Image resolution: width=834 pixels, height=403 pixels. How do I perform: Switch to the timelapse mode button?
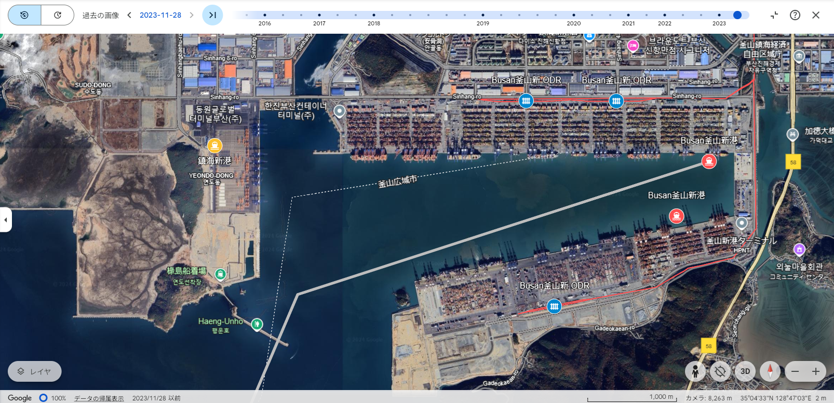[58, 15]
